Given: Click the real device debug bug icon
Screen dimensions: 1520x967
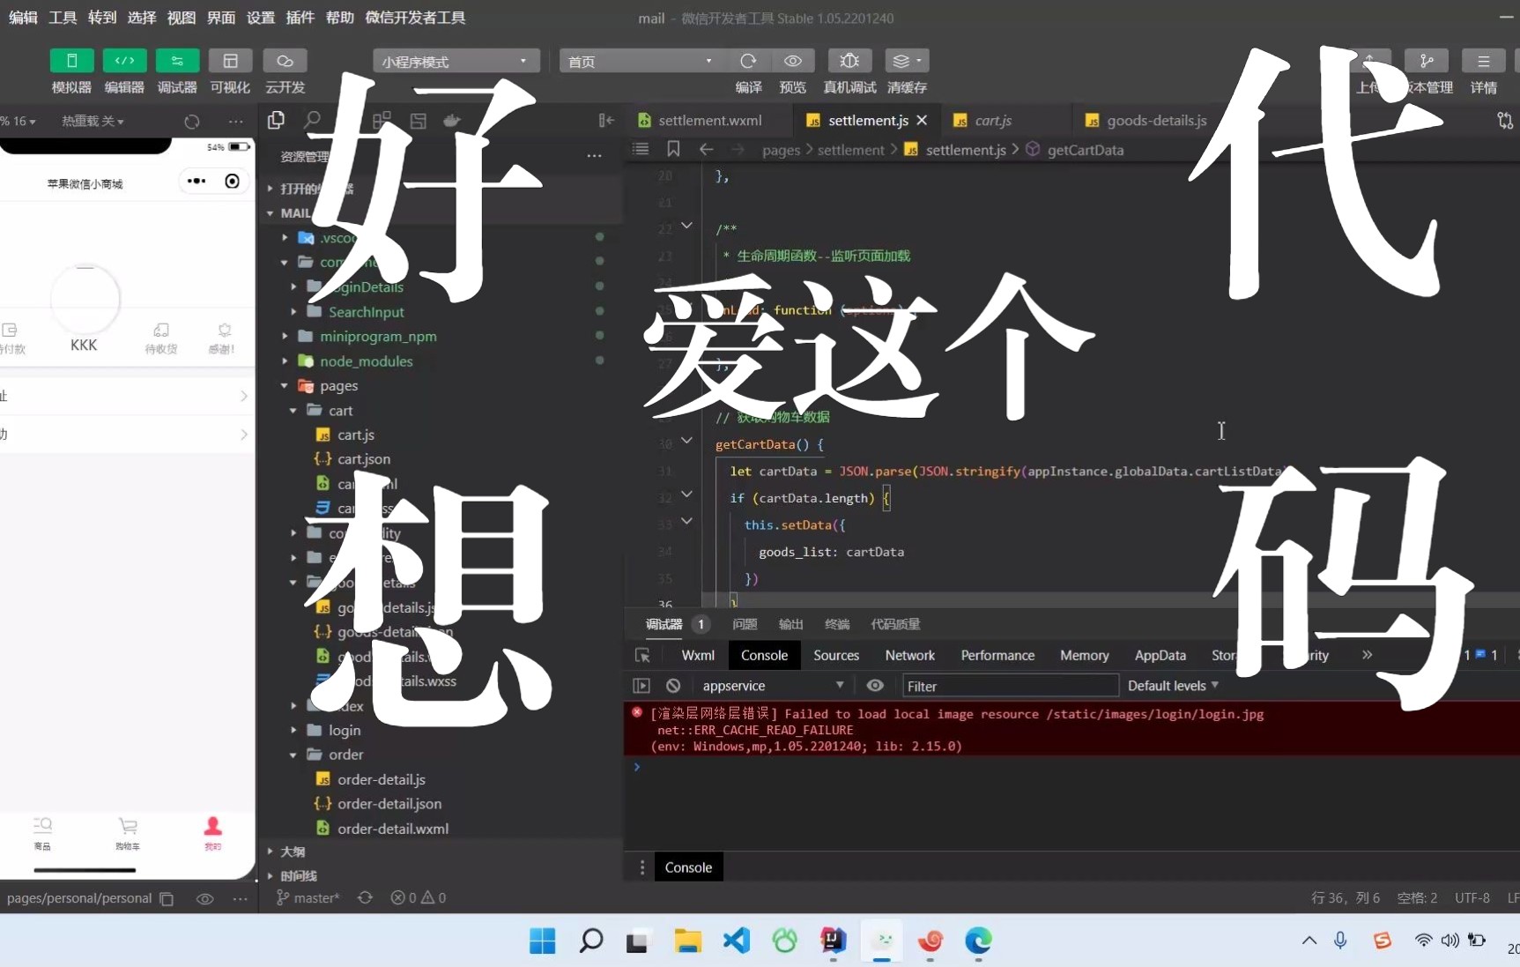Looking at the screenshot, I should pyautogui.click(x=849, y=61).
